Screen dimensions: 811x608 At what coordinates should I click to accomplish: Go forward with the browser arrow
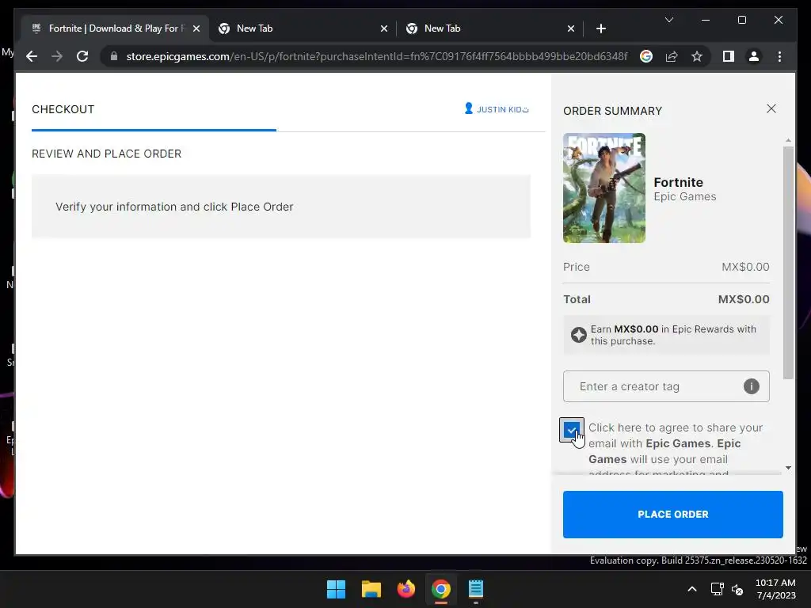point(57,56)
